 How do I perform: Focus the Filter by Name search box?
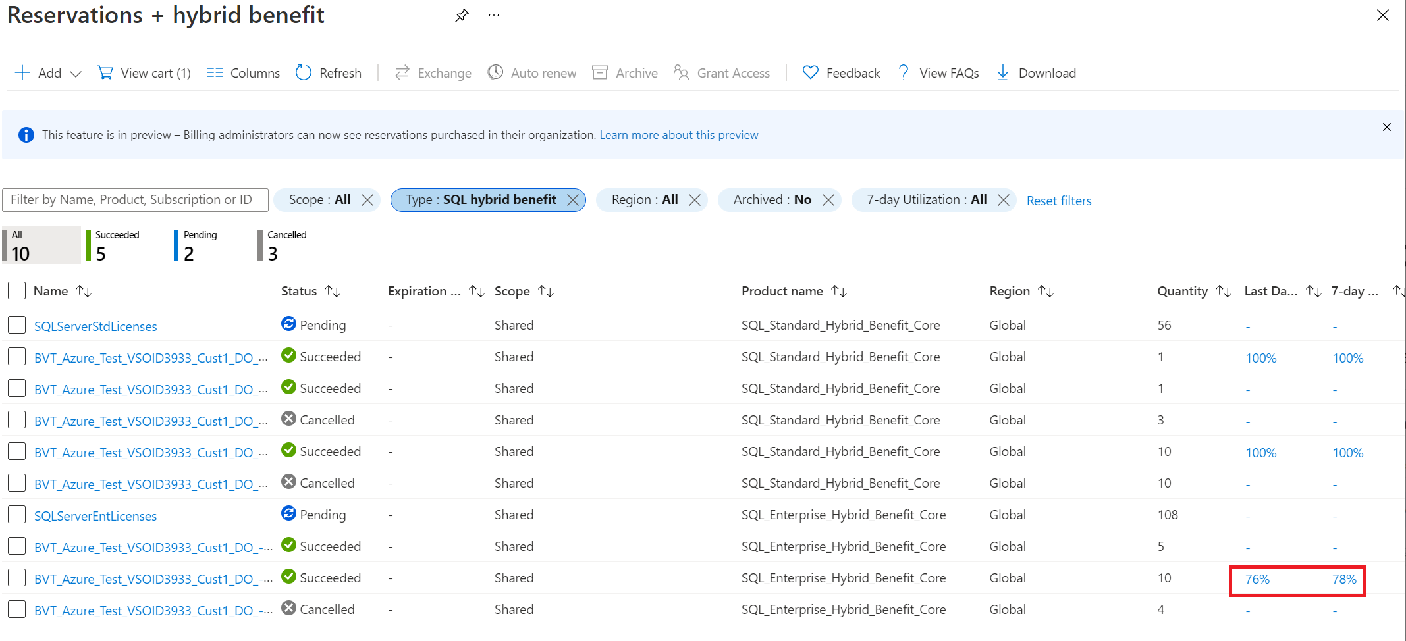(x=135, y=200)
